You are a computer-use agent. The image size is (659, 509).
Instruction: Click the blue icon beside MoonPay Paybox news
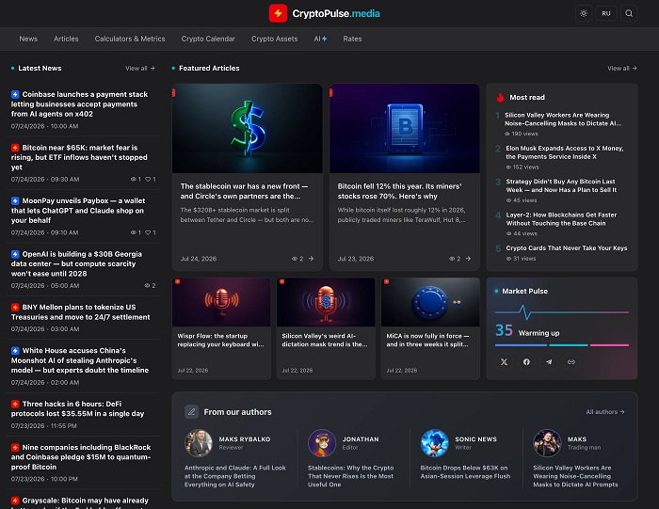[15, 200]
